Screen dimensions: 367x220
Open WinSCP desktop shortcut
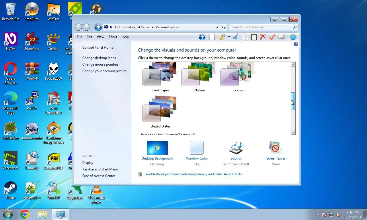pyautogui.click(x=54, y=190)
